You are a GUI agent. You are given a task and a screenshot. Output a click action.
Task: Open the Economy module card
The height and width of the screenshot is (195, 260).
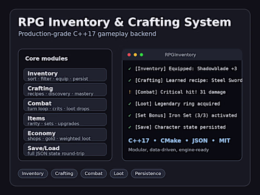tap(65, 135)
